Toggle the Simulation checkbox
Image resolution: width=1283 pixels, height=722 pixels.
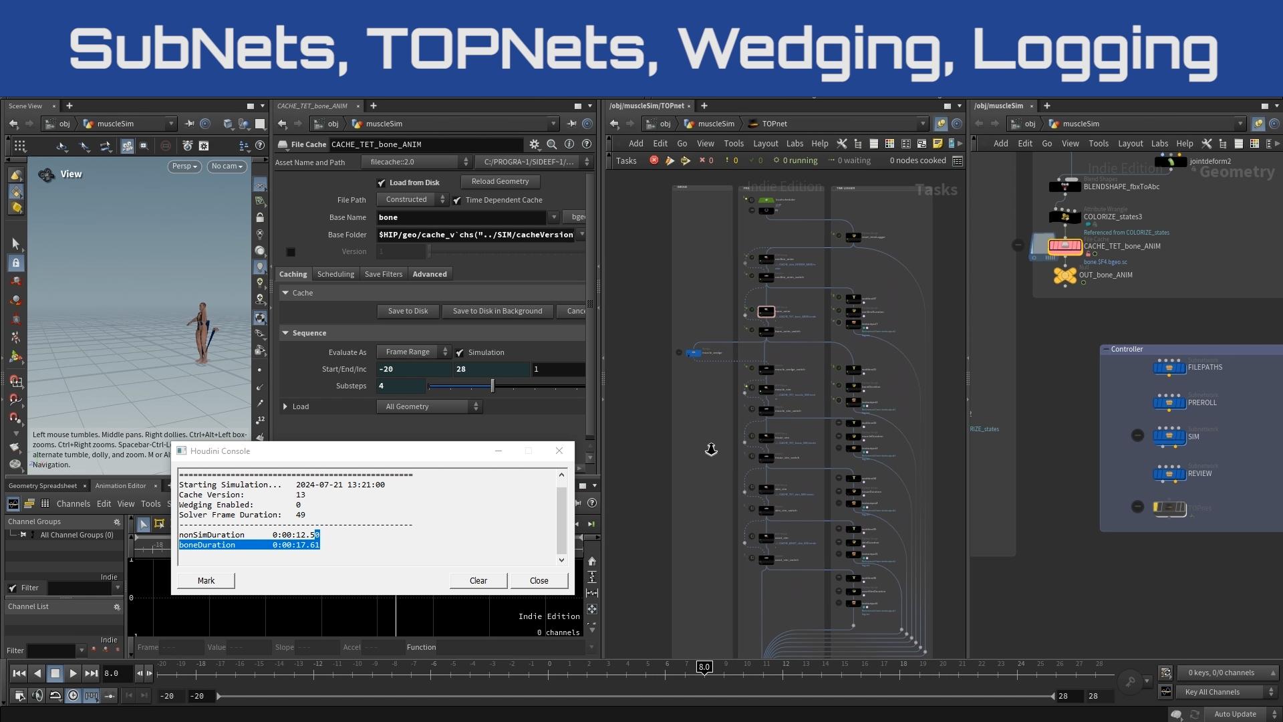point(460,353)
